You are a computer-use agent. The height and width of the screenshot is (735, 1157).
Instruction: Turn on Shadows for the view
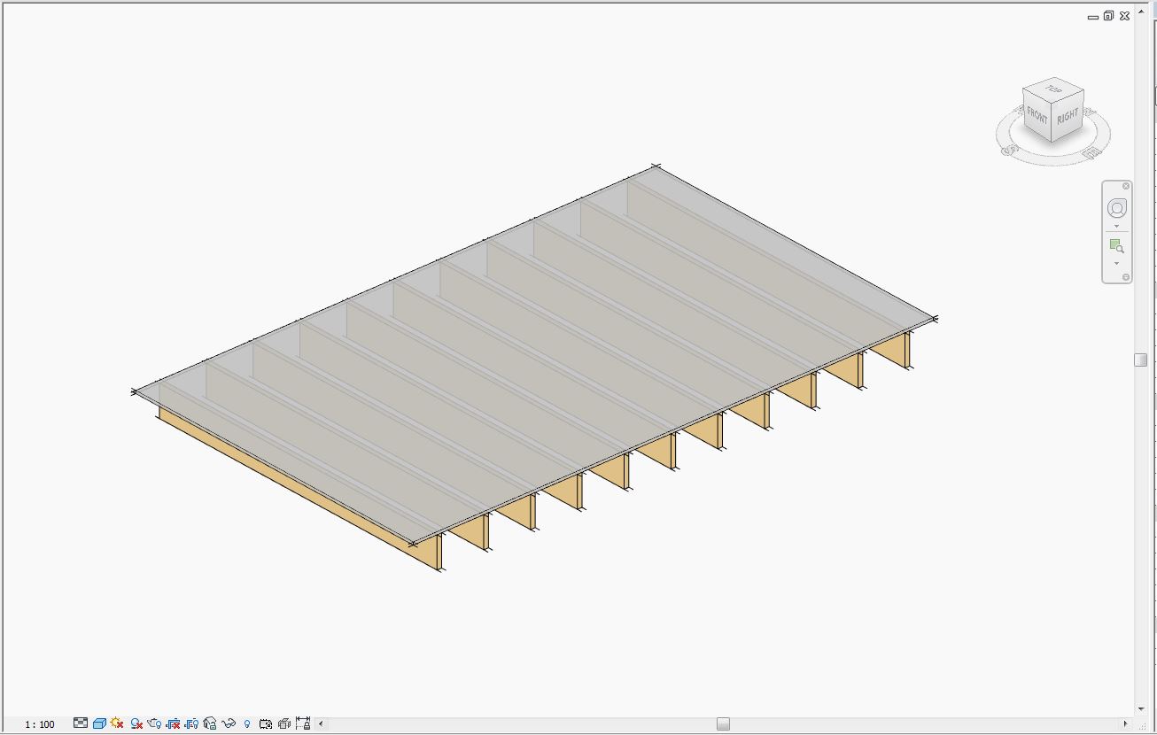136,723
